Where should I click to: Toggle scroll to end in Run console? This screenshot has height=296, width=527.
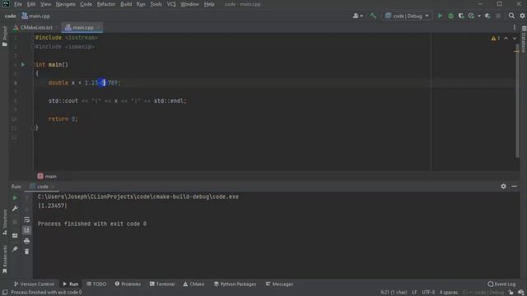pyautogui.click(x=26, y=230)
